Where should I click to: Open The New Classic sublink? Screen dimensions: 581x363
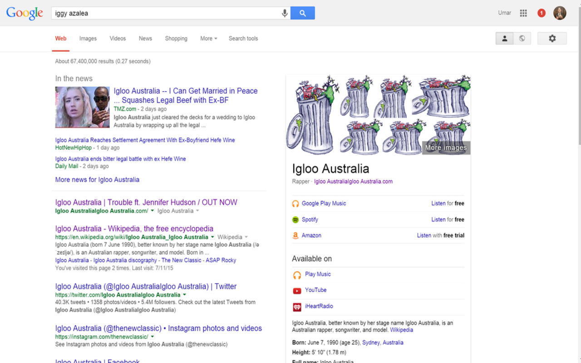point(182,260)
